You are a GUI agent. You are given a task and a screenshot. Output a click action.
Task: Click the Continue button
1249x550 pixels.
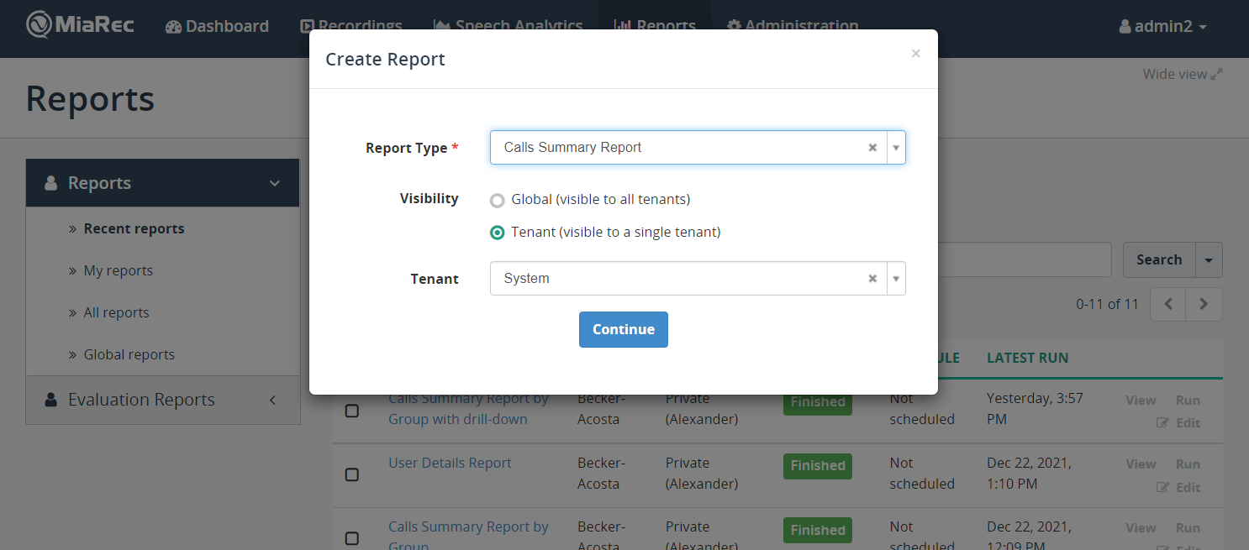(624, 329)
